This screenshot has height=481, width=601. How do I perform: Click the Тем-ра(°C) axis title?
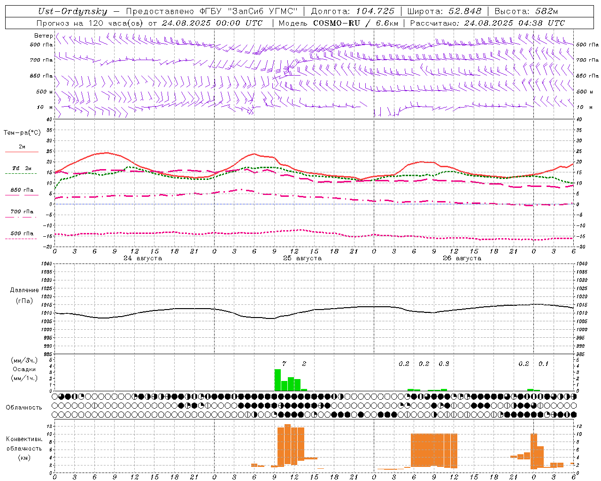pyautogui.click(x=22, y=133)
